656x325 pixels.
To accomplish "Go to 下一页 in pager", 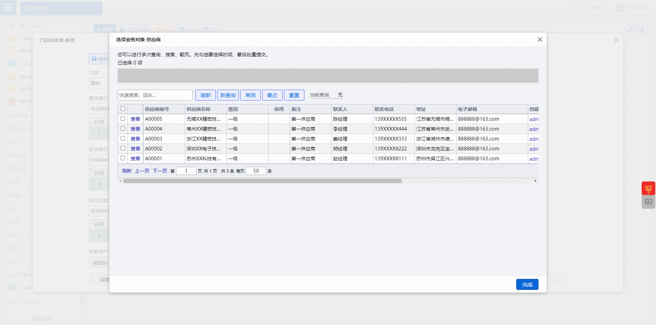I will pos(160,171).
